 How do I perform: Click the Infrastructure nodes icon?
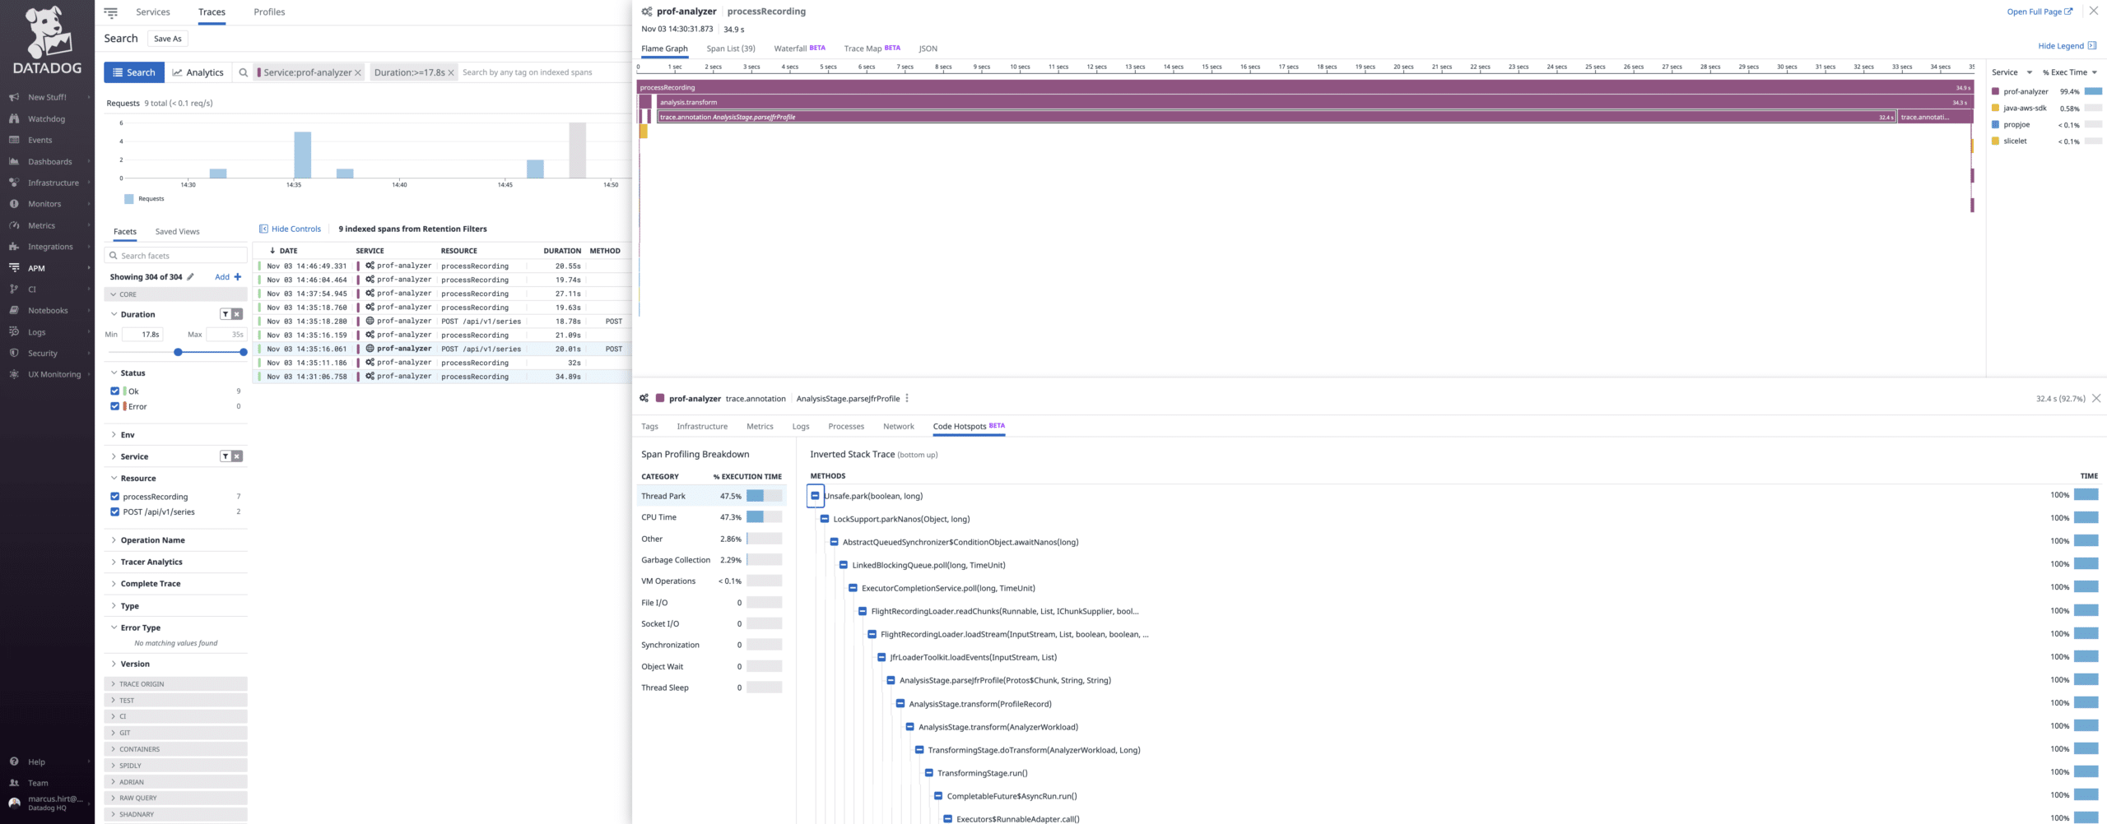14,183
